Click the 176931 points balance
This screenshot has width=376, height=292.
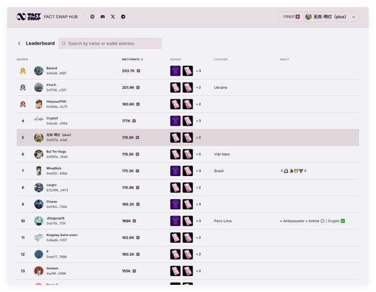click(291, 17)
